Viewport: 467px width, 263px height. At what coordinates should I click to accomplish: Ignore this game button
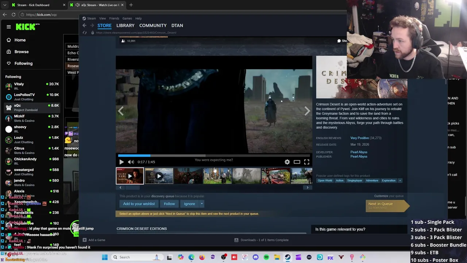click(x=189, y=204)
